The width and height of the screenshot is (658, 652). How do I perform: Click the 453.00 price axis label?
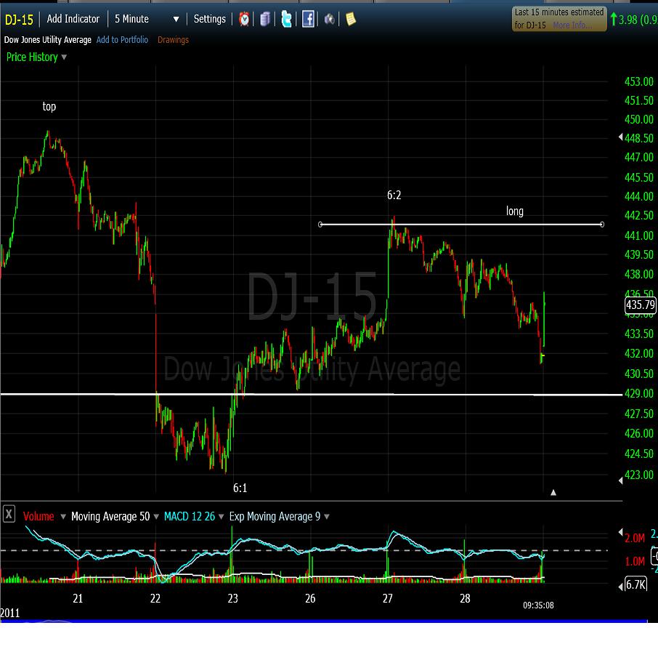click(x=638, y=81)
